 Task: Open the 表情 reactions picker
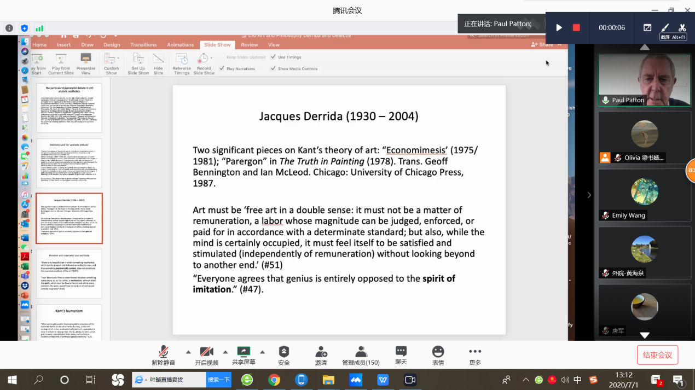tap(438, 356)
